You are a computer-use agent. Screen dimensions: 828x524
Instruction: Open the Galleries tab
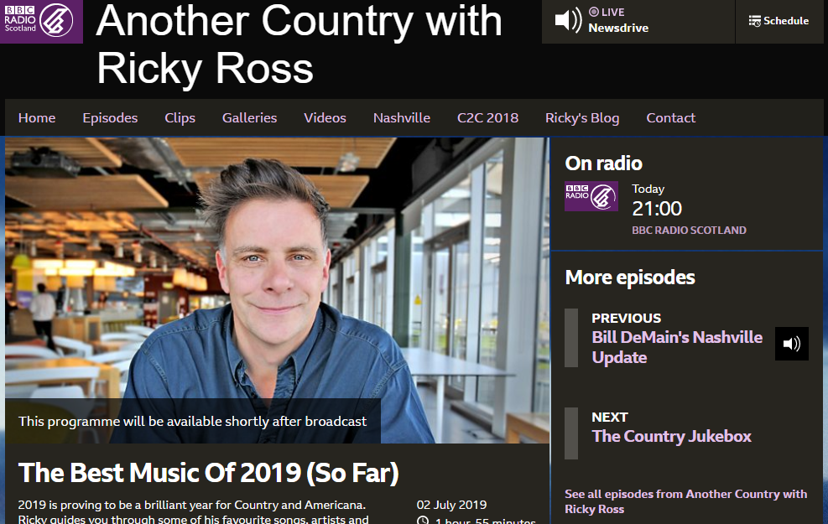click(x=249, y=117)
